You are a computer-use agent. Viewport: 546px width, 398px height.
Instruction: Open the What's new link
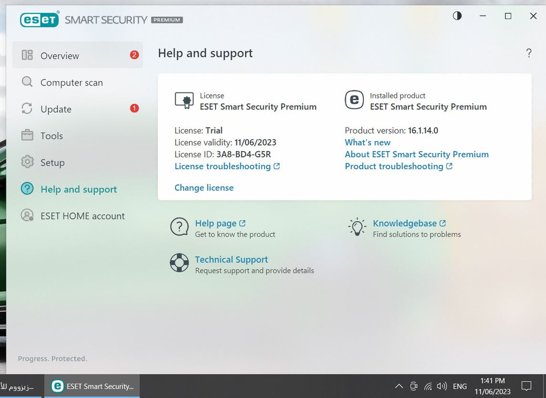367,142
